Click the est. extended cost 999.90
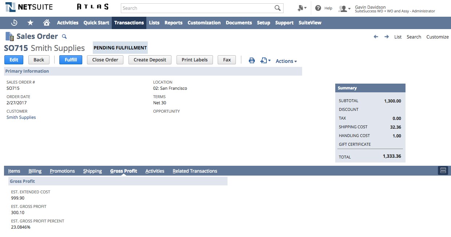This screenshot has height=237, width=451. click(18, 198)
